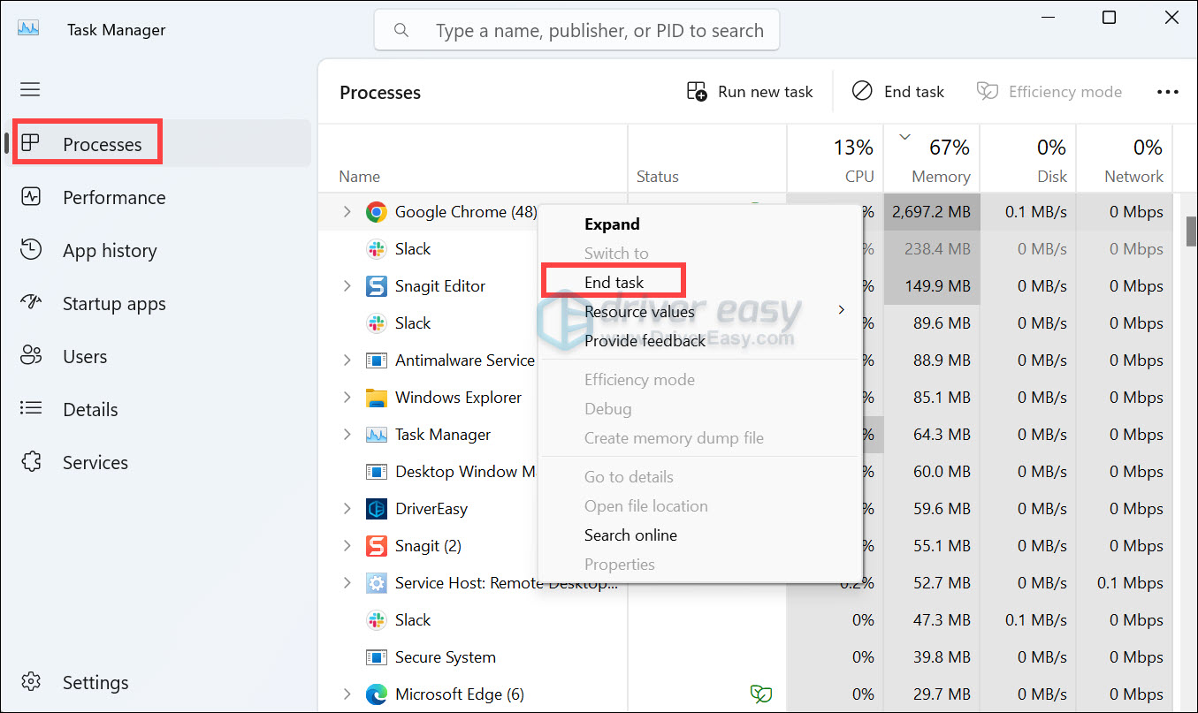Open the Details page

pos(160,409)
